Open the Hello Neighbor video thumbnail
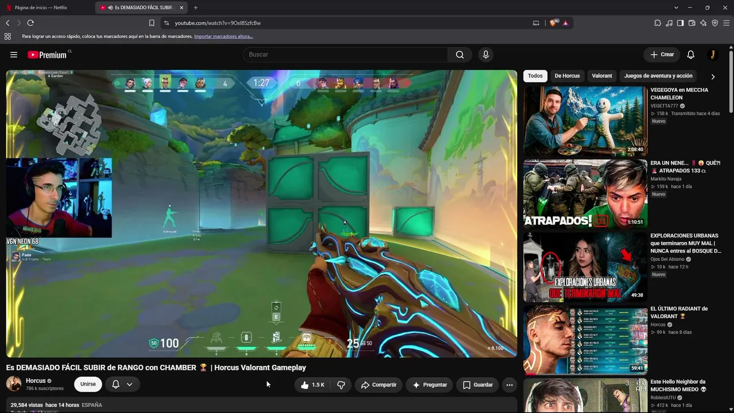Image resolution: width=734 pixels, height=413 pixels. coord(585,395)
